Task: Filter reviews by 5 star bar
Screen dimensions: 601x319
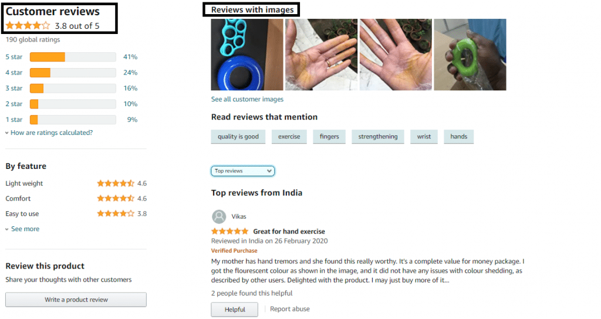Action: click(x=73, y=57)
